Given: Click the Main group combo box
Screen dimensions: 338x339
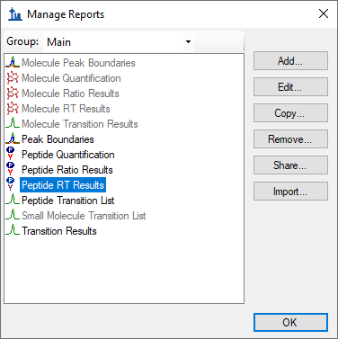Looking at the screenshot, I should pos(119,41).
